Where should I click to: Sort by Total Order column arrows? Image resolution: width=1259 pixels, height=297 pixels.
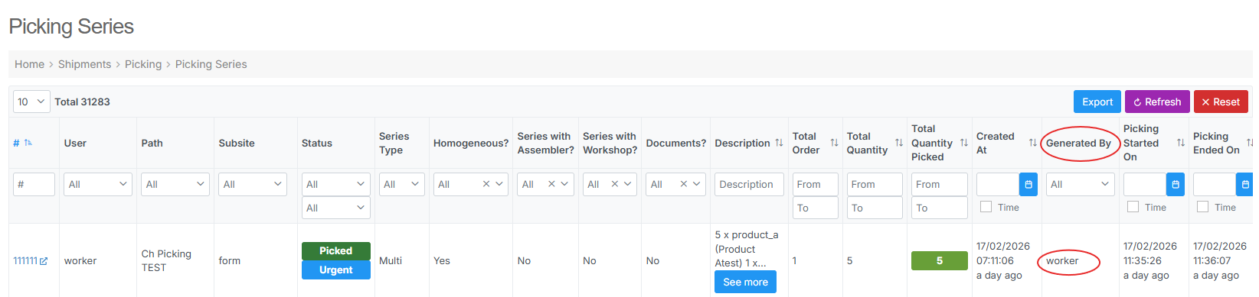(x=834, y=143)
